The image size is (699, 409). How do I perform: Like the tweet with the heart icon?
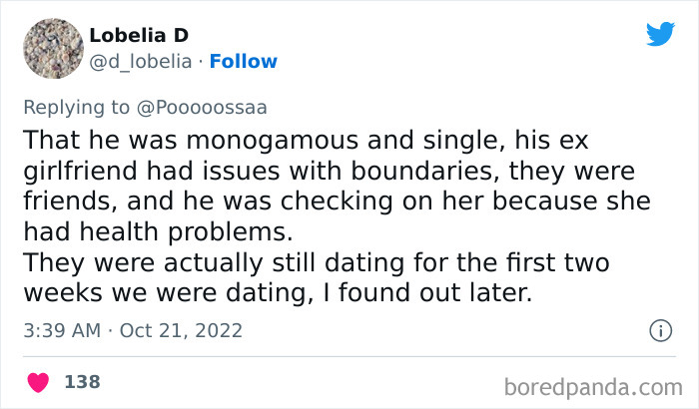(39, 381)
